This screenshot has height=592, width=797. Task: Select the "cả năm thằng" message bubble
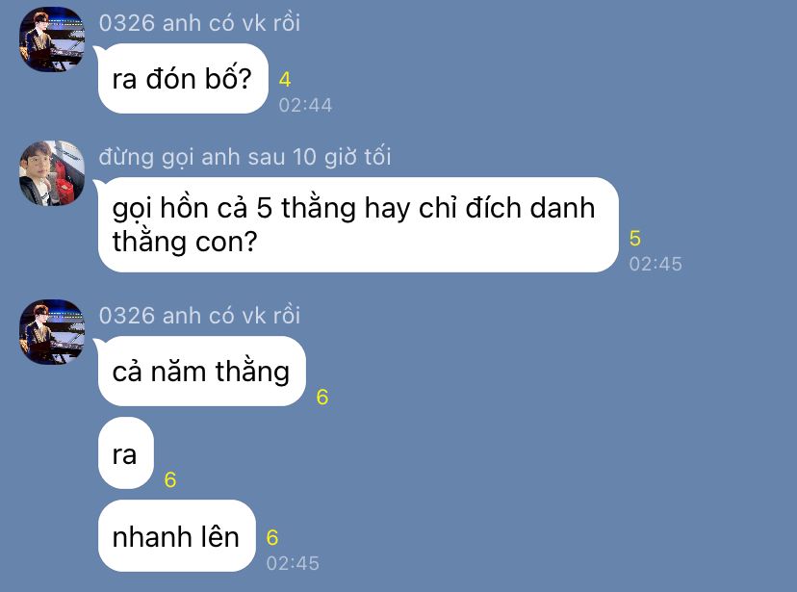click(x=202, y=371)
